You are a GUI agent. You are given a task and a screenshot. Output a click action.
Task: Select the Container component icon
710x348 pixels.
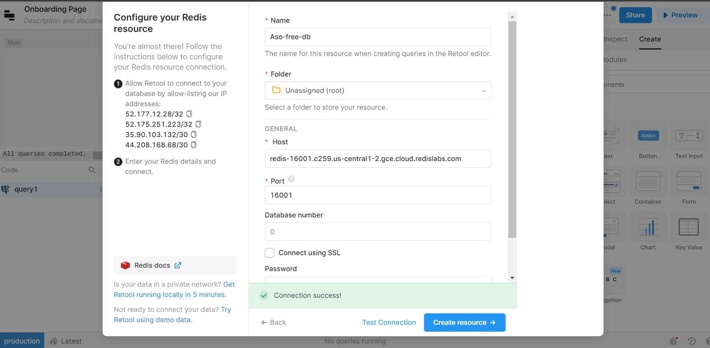(x=648, y=182)
